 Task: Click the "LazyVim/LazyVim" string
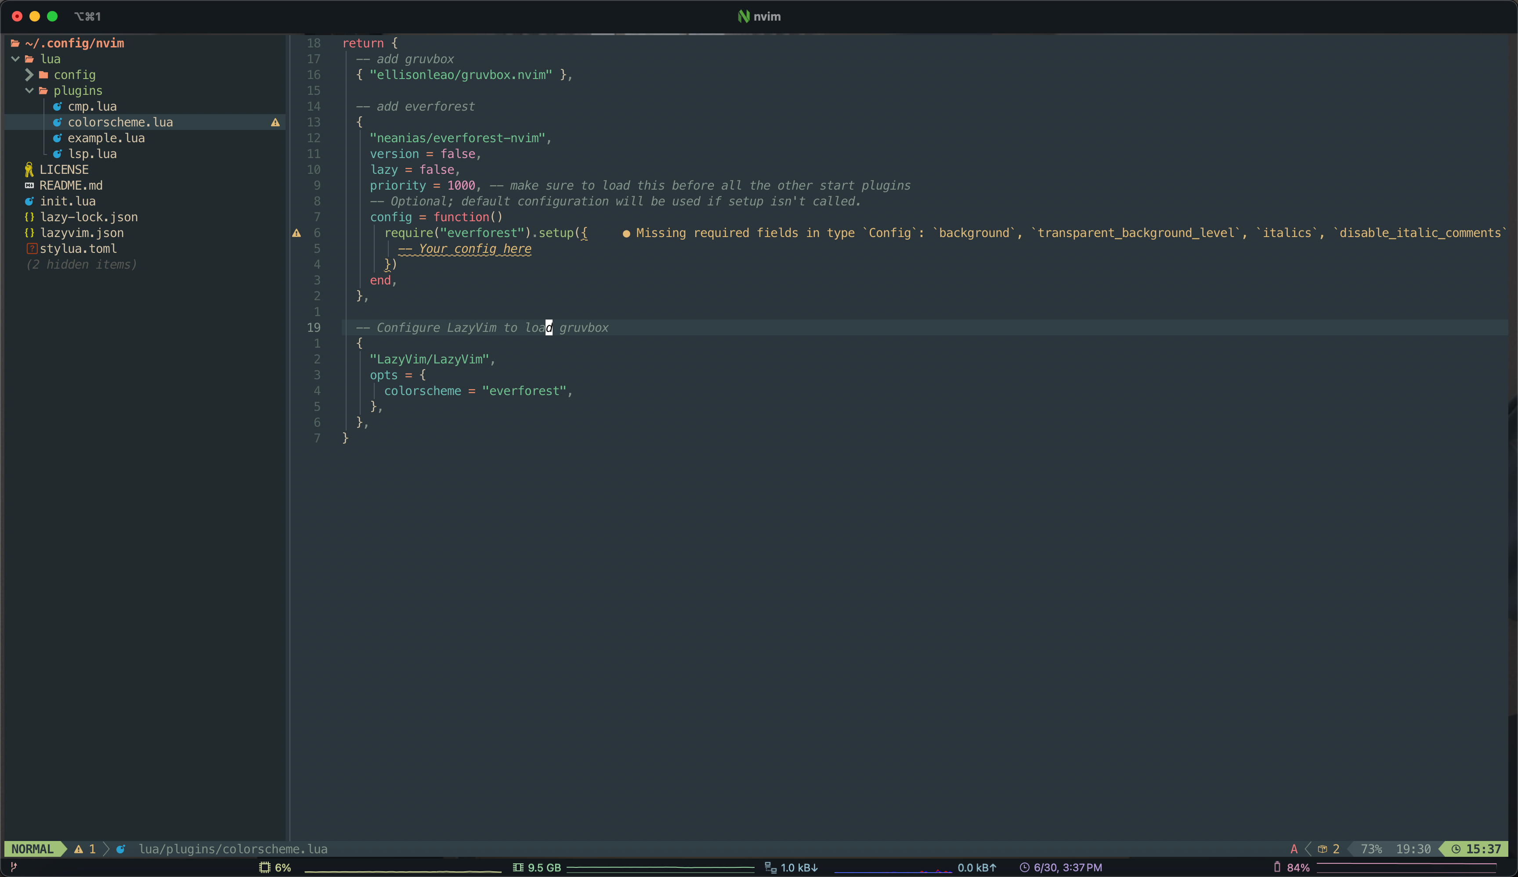click(x=429, y=359)
